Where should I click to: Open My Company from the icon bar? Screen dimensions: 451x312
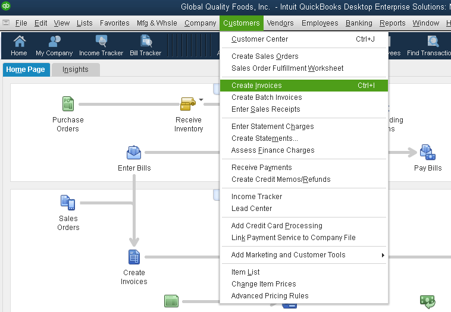click(x=54, y=46)
